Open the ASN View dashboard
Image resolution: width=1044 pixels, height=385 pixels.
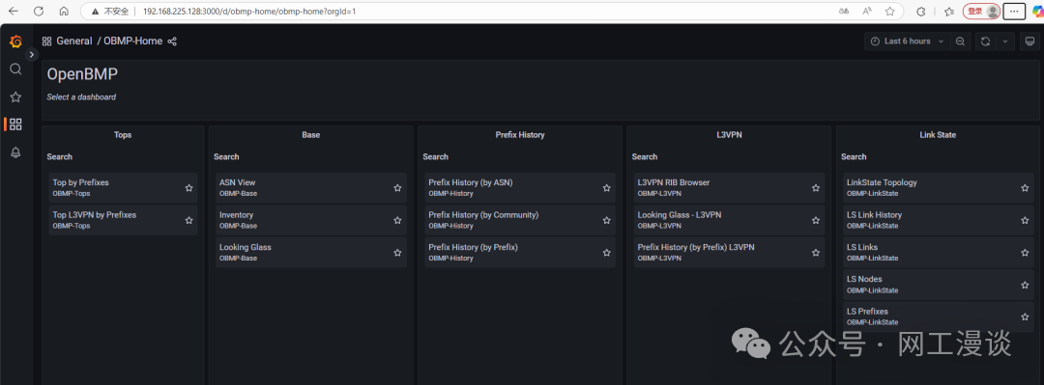pyautogui.click(x=311, y=187)
